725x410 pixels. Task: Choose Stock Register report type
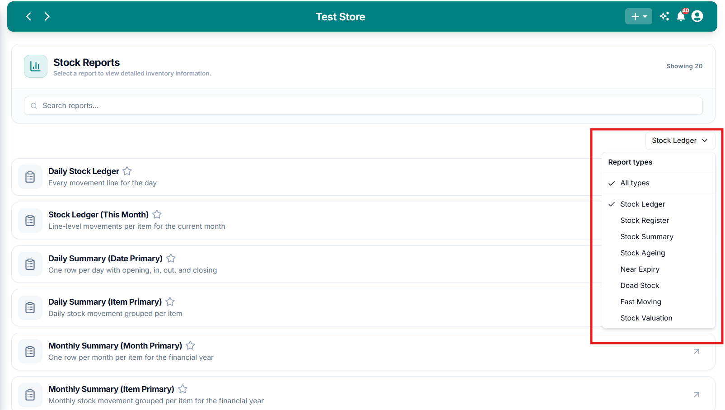point(659,221)
